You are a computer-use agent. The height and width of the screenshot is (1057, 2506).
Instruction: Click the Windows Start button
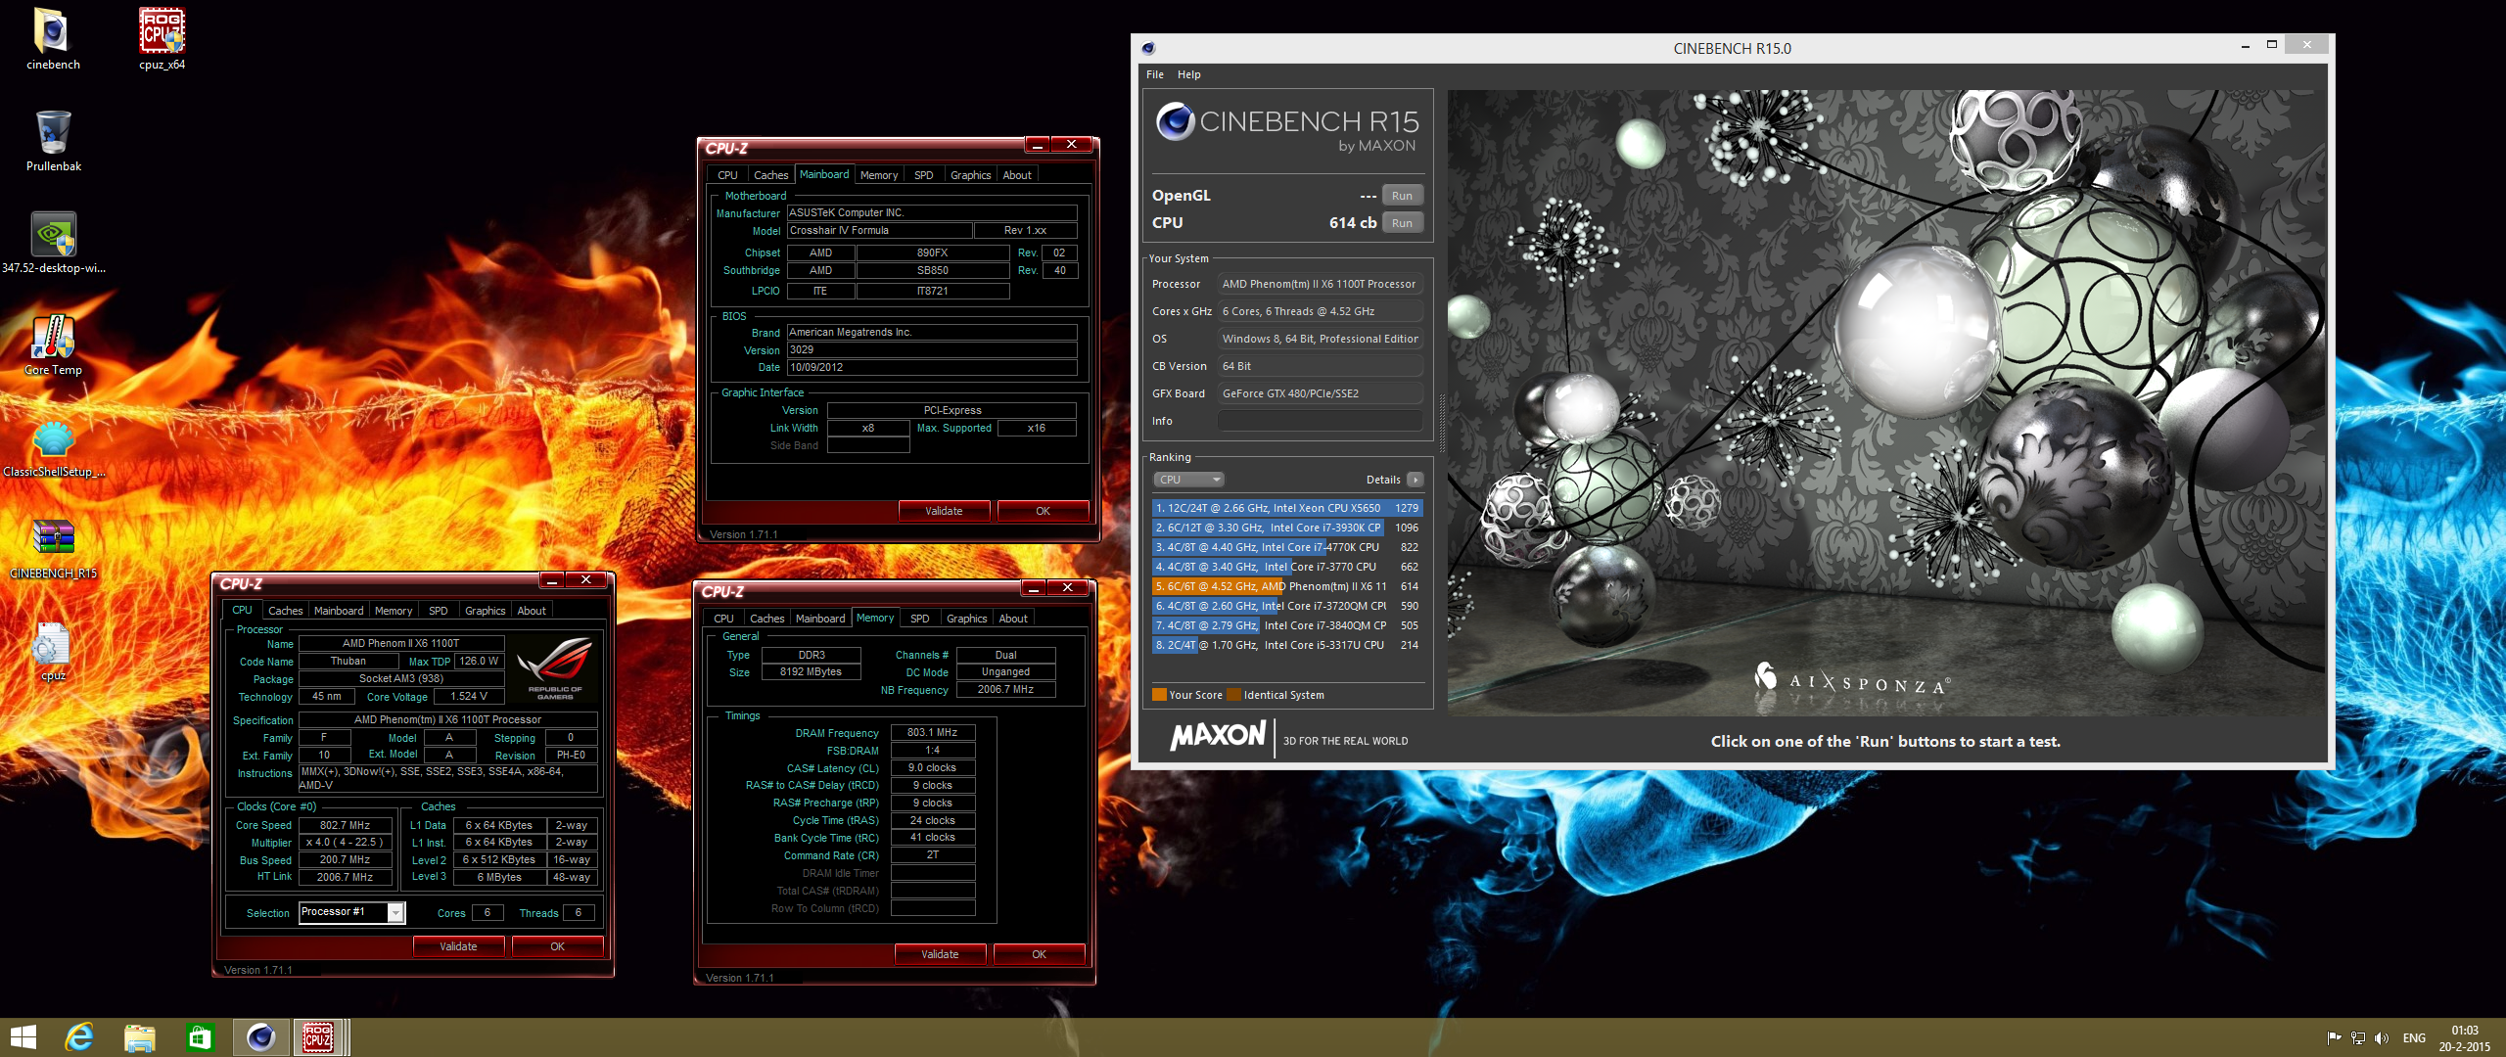coord(23,1037)
